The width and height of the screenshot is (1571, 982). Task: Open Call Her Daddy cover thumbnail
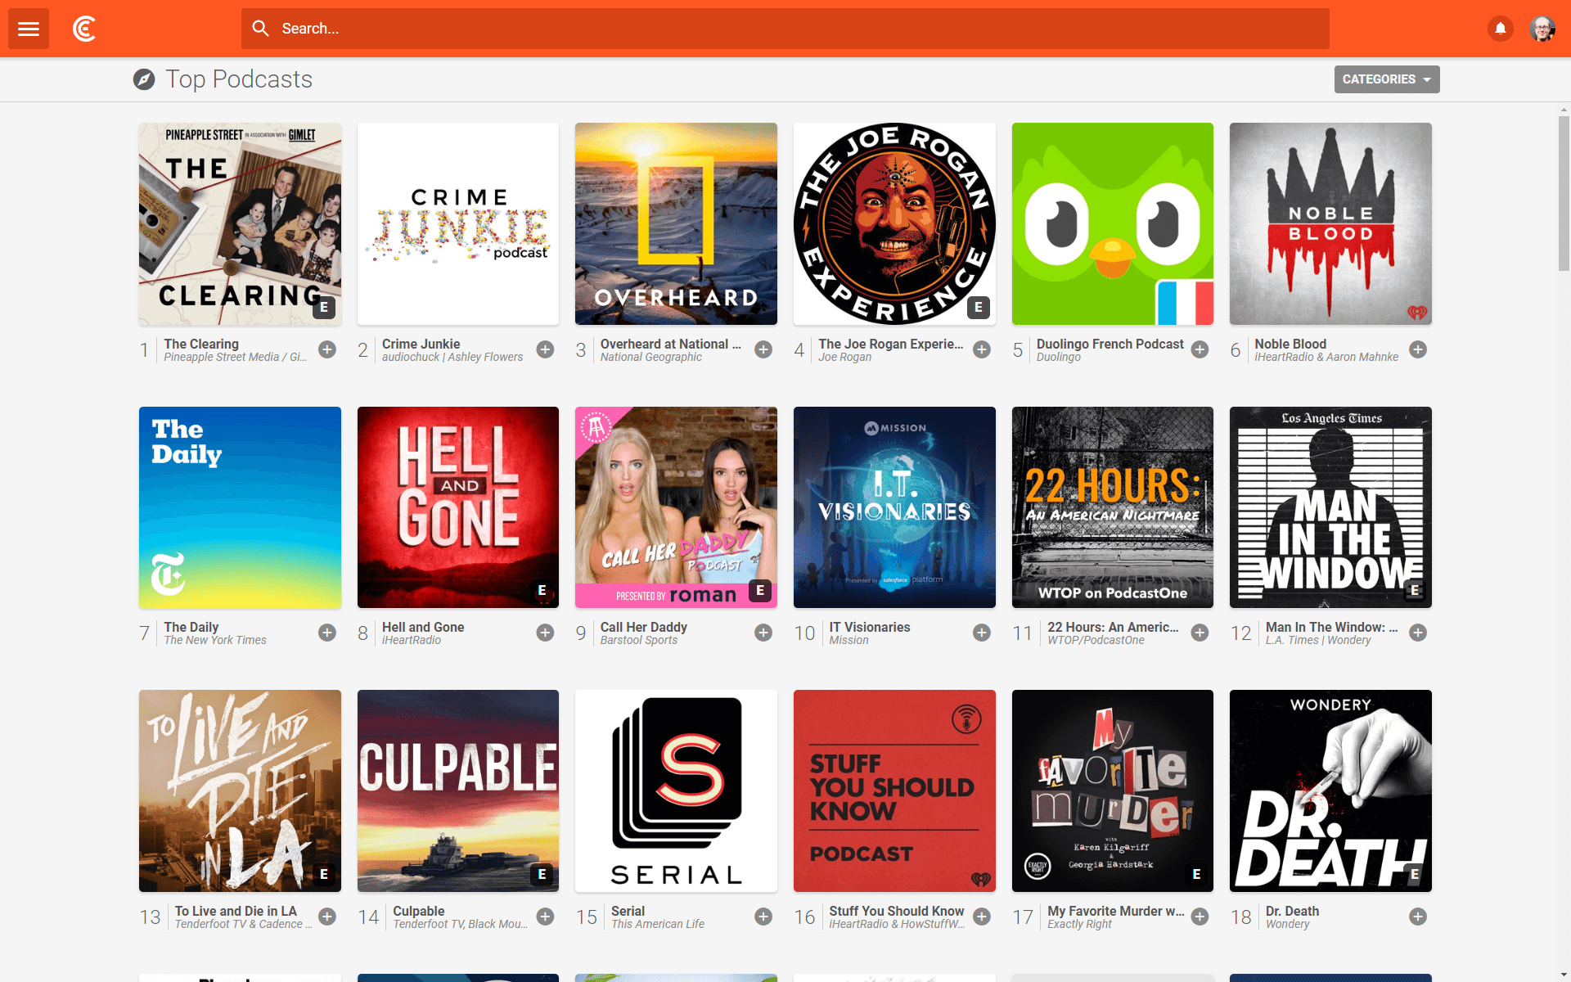[x=676, y=507]
